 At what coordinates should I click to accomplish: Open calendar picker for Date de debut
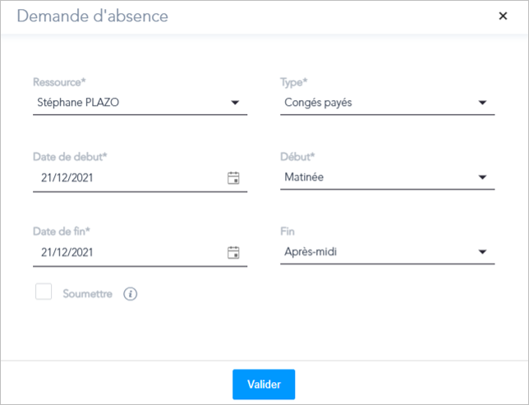(x=233, y=178)
